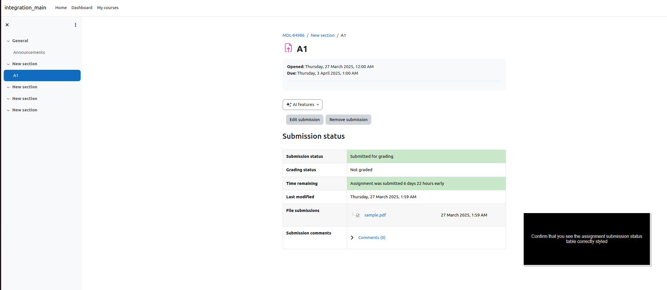The image size is (667, 290).
Task: Click the 'Last modified' row label
Action: pos(300,197)
